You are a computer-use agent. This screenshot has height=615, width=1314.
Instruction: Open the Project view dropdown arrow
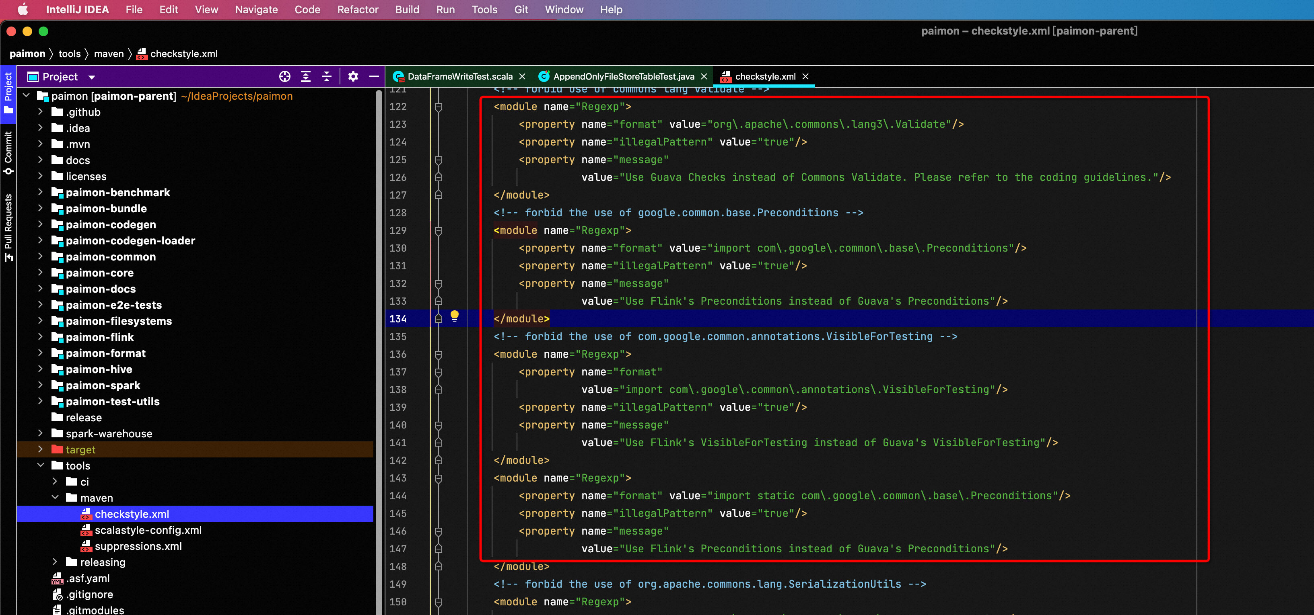(92, 77)
